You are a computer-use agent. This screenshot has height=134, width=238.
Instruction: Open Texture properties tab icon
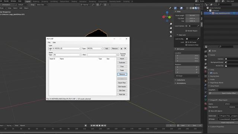(x=206, y=108)
